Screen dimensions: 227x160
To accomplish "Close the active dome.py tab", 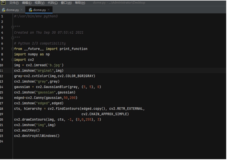I will tap(49, 10).
